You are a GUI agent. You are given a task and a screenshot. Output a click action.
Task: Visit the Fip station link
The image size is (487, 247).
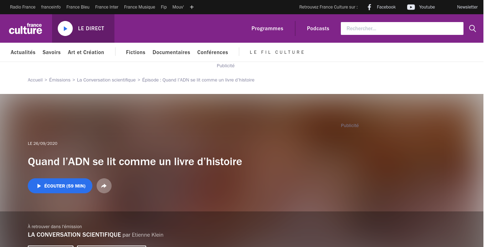[x=164, y=7]
